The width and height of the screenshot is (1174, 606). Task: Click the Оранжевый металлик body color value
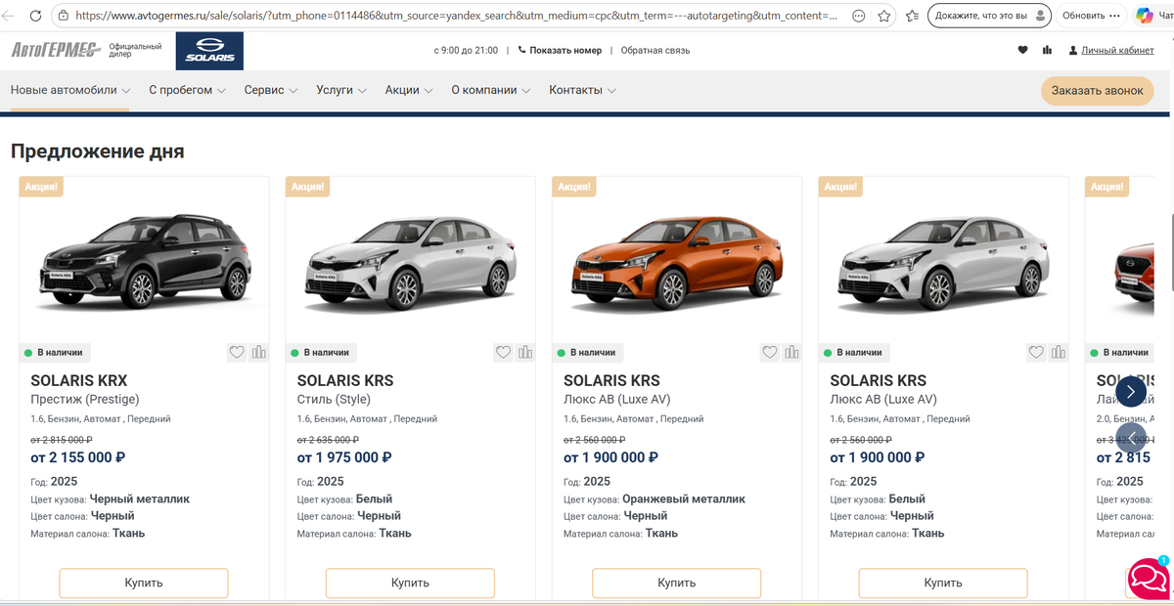(684, 498)
